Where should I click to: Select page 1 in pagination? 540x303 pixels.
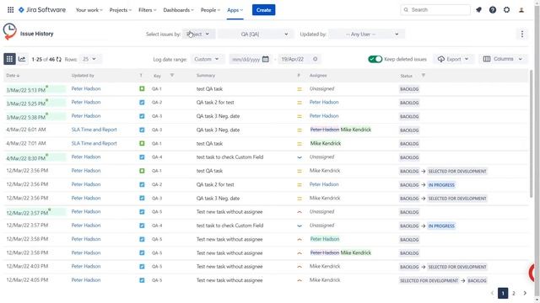click(x=503, y=293)
